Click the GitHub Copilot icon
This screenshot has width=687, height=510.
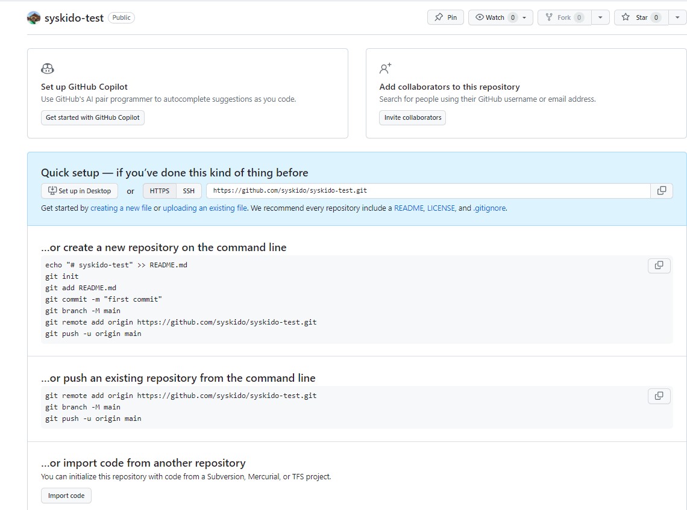48,68
